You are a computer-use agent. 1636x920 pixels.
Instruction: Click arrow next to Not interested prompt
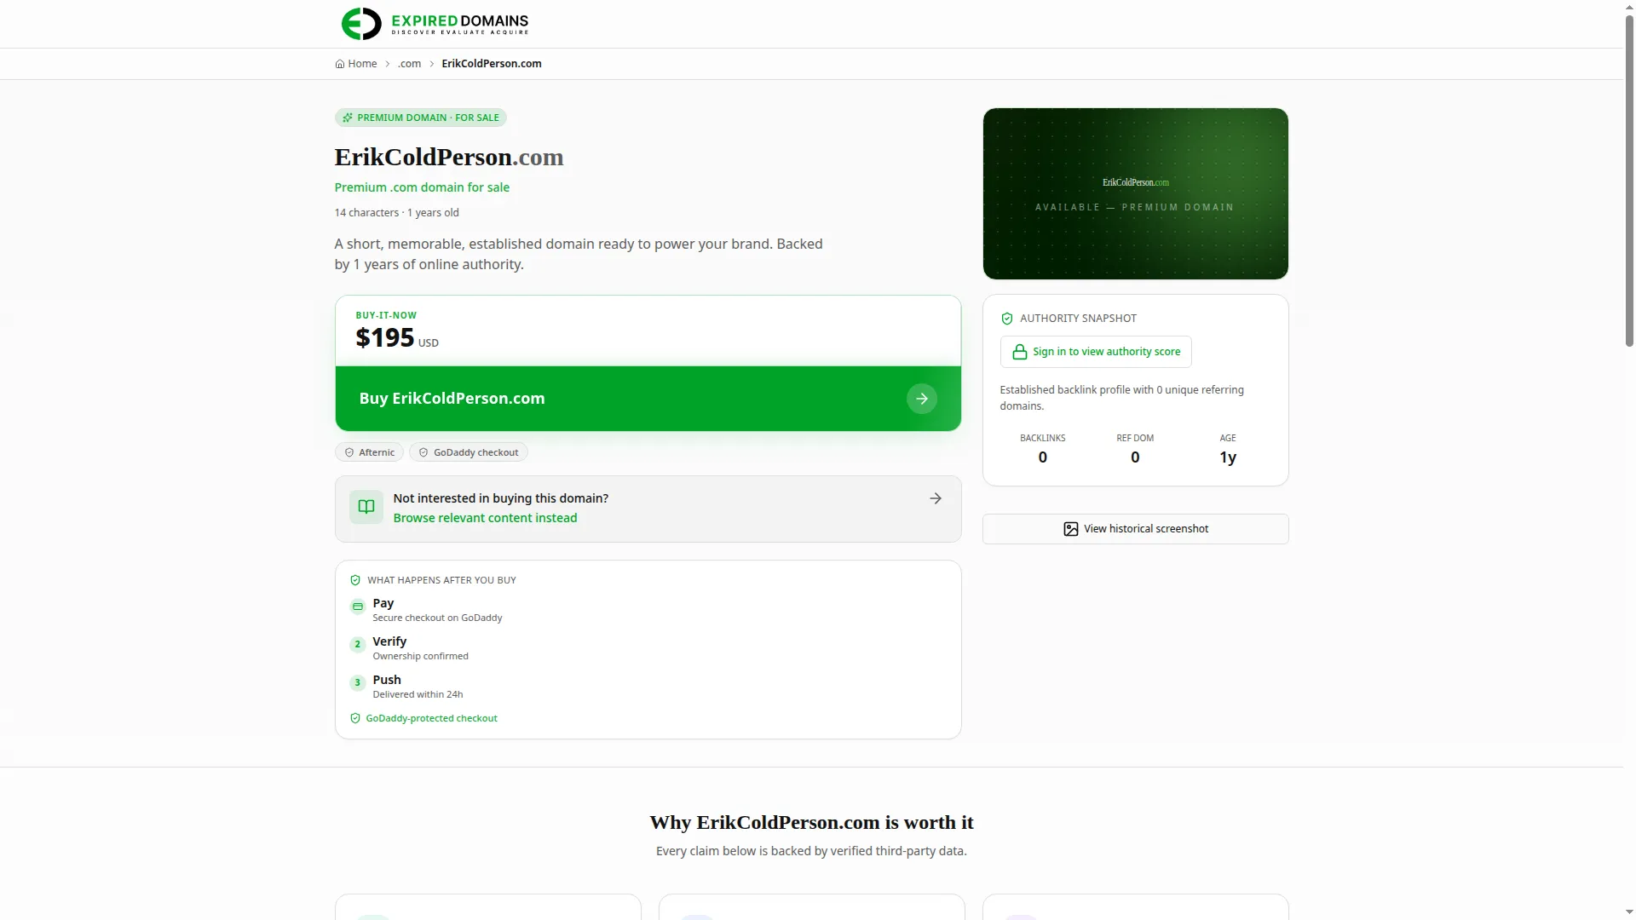(x=936, y=498)
